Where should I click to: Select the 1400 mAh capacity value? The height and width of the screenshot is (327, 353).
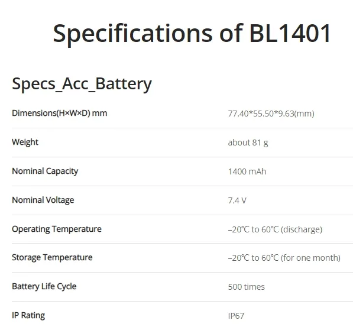[x=247, y=171]
